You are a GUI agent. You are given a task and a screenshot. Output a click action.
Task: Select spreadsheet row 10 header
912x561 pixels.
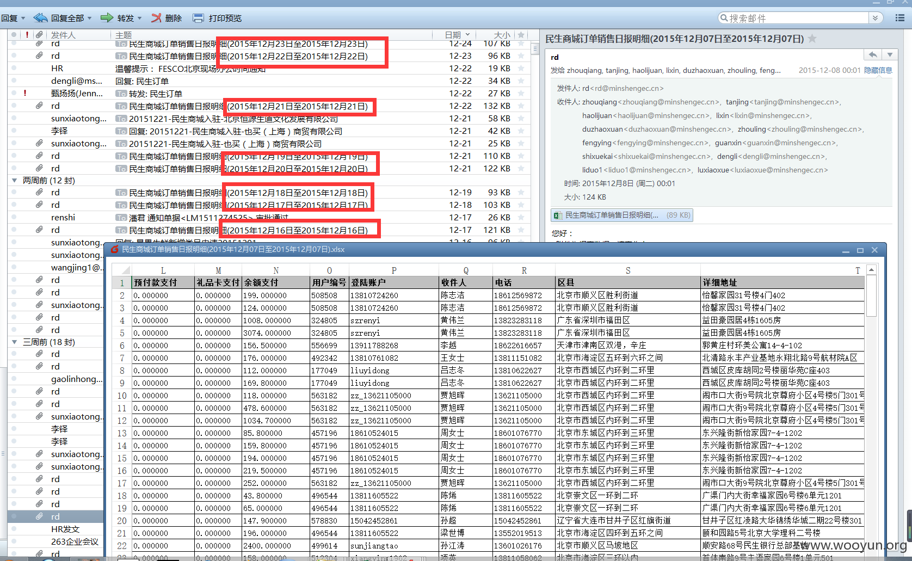pyautogui.click(x=122, y=396)
